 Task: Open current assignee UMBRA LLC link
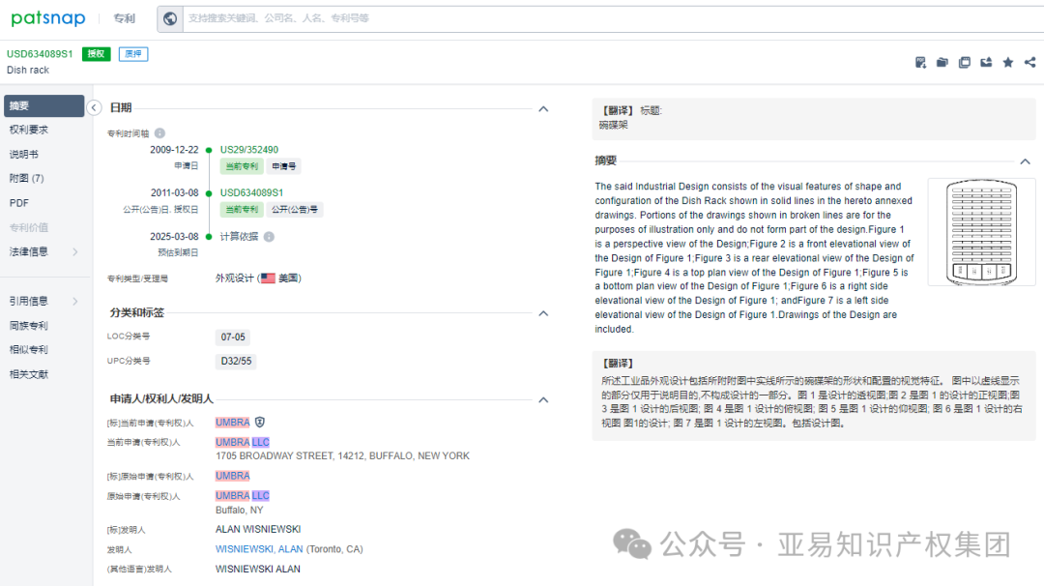pos(243,442)
